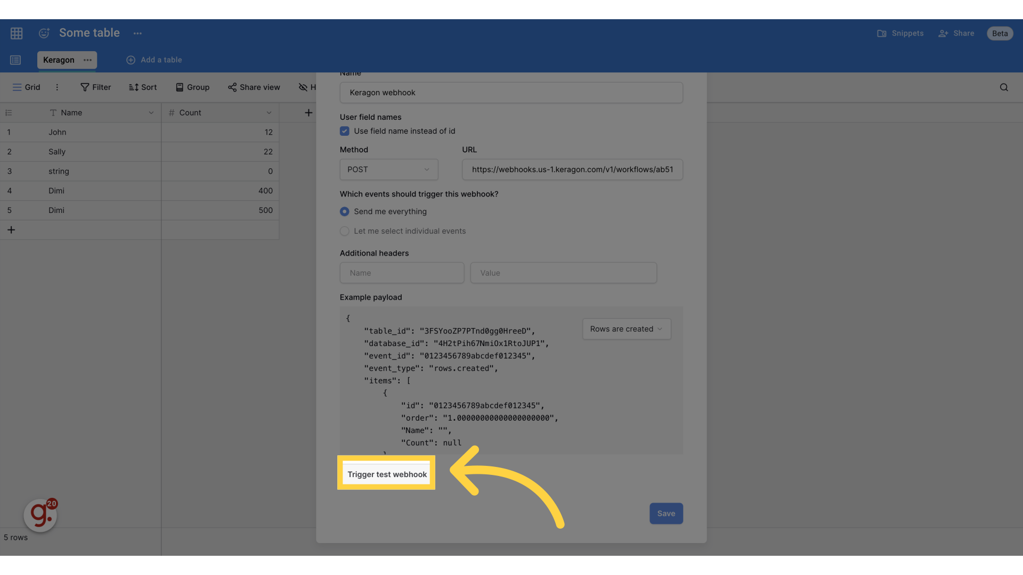This screenshot has width=1023, height=575.
Task: Open the Grid view selector
Action: click(26, 87)
